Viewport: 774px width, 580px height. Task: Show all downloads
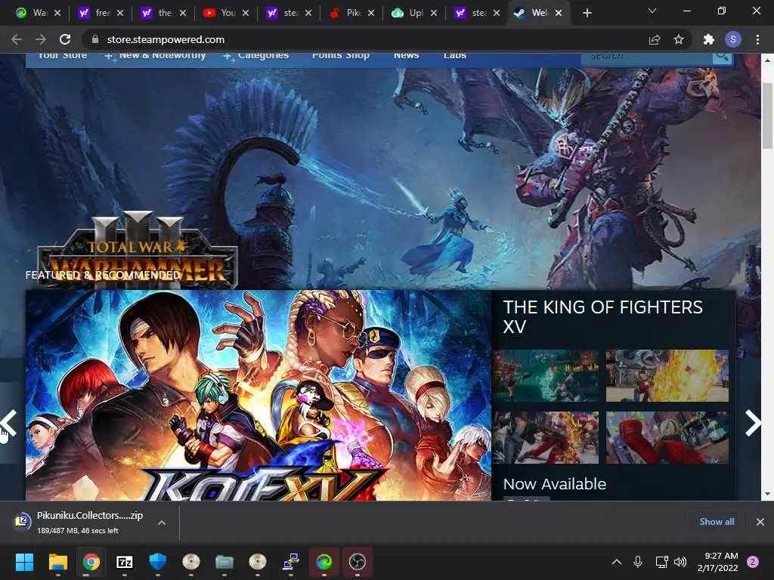pos(717,521)
